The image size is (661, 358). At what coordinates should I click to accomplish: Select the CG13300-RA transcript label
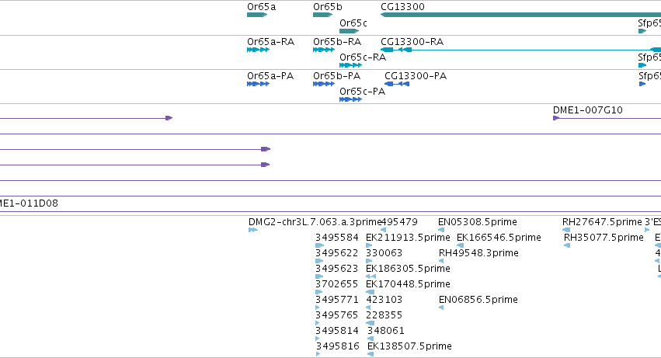pyautogui.click(x=412, y=42)
